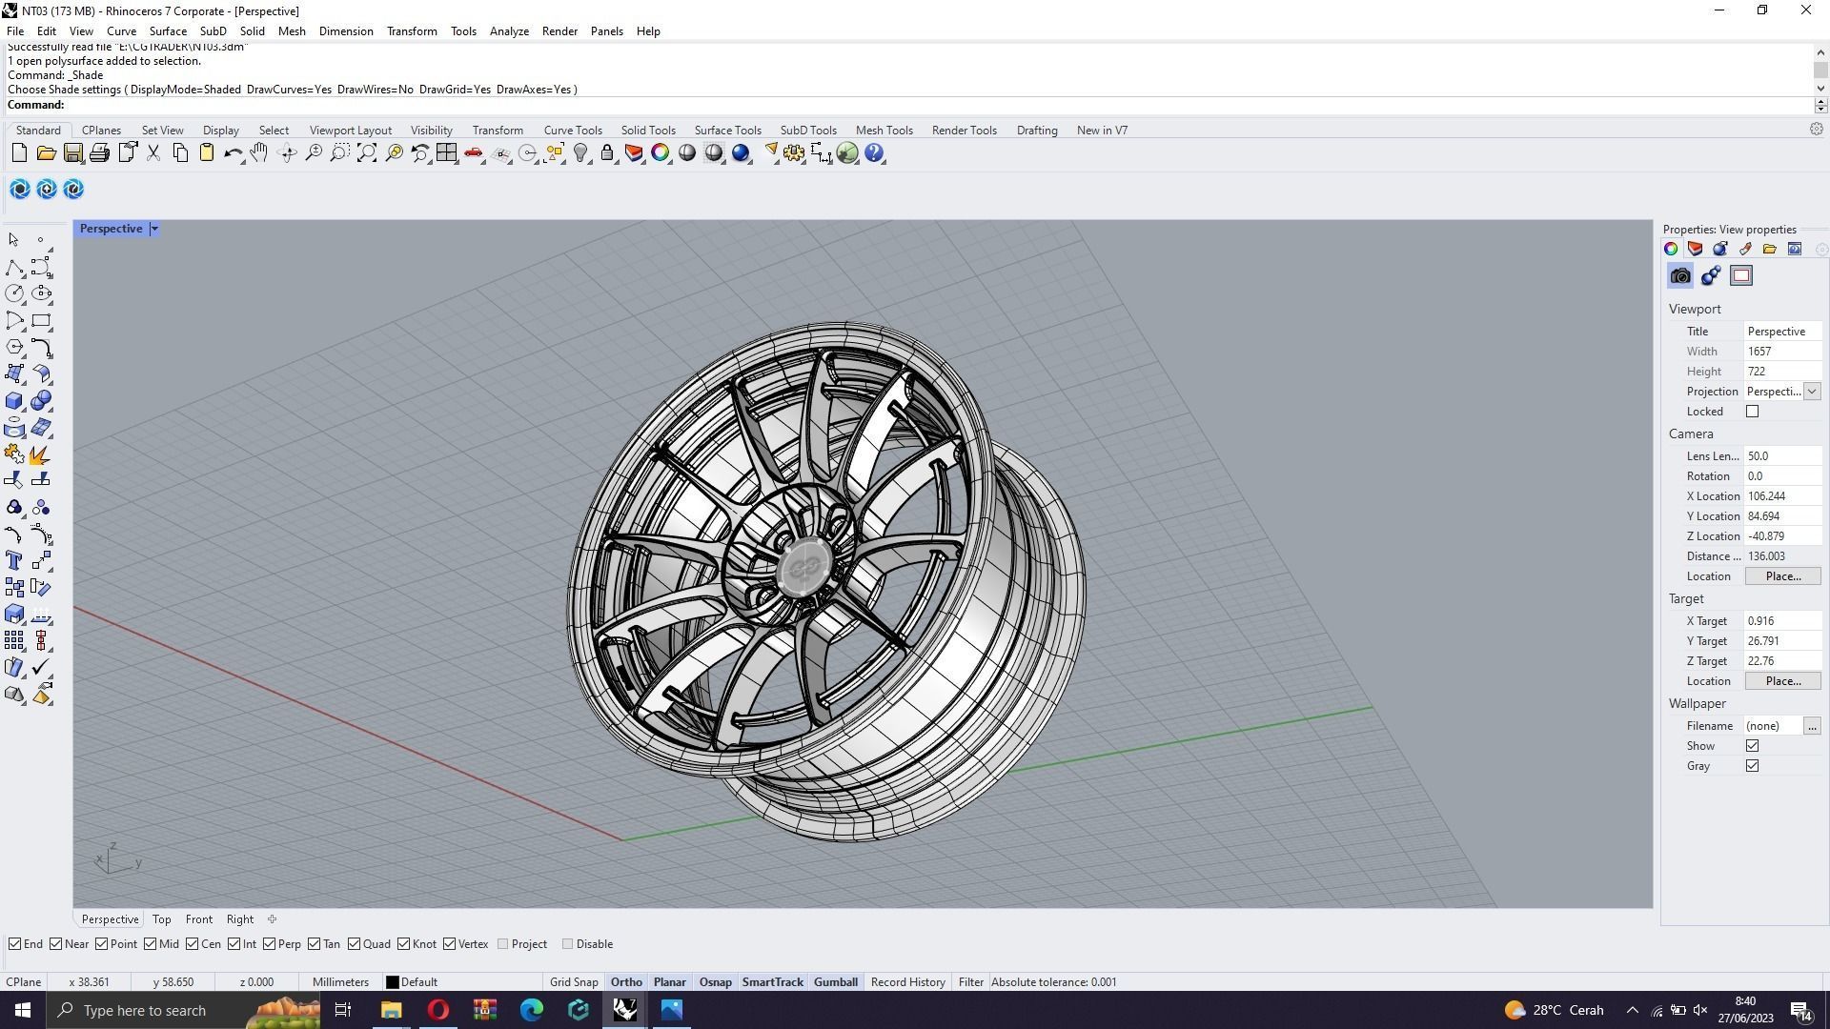This screenshot has width=1830, height=1029.
Task: Uncheck the Gray wallpaper checkbox
Action: click(x=1752, y=766)
